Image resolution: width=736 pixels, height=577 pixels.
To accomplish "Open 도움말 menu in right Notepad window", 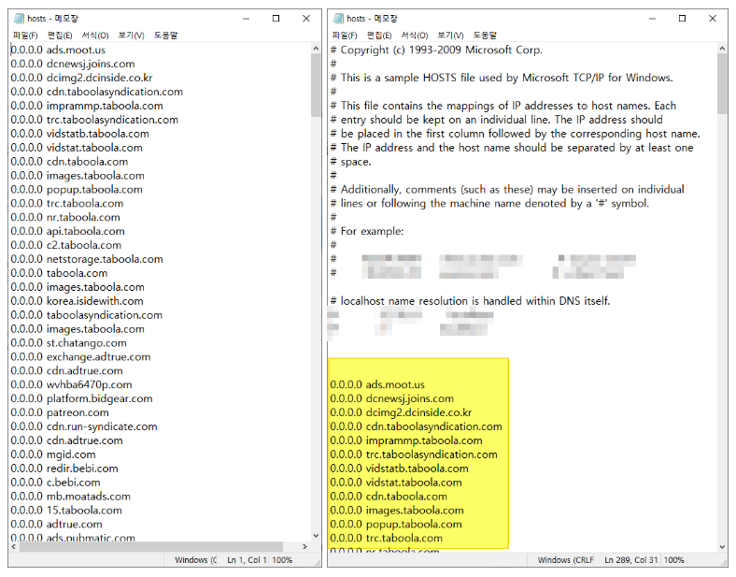I will click(485, 36).
